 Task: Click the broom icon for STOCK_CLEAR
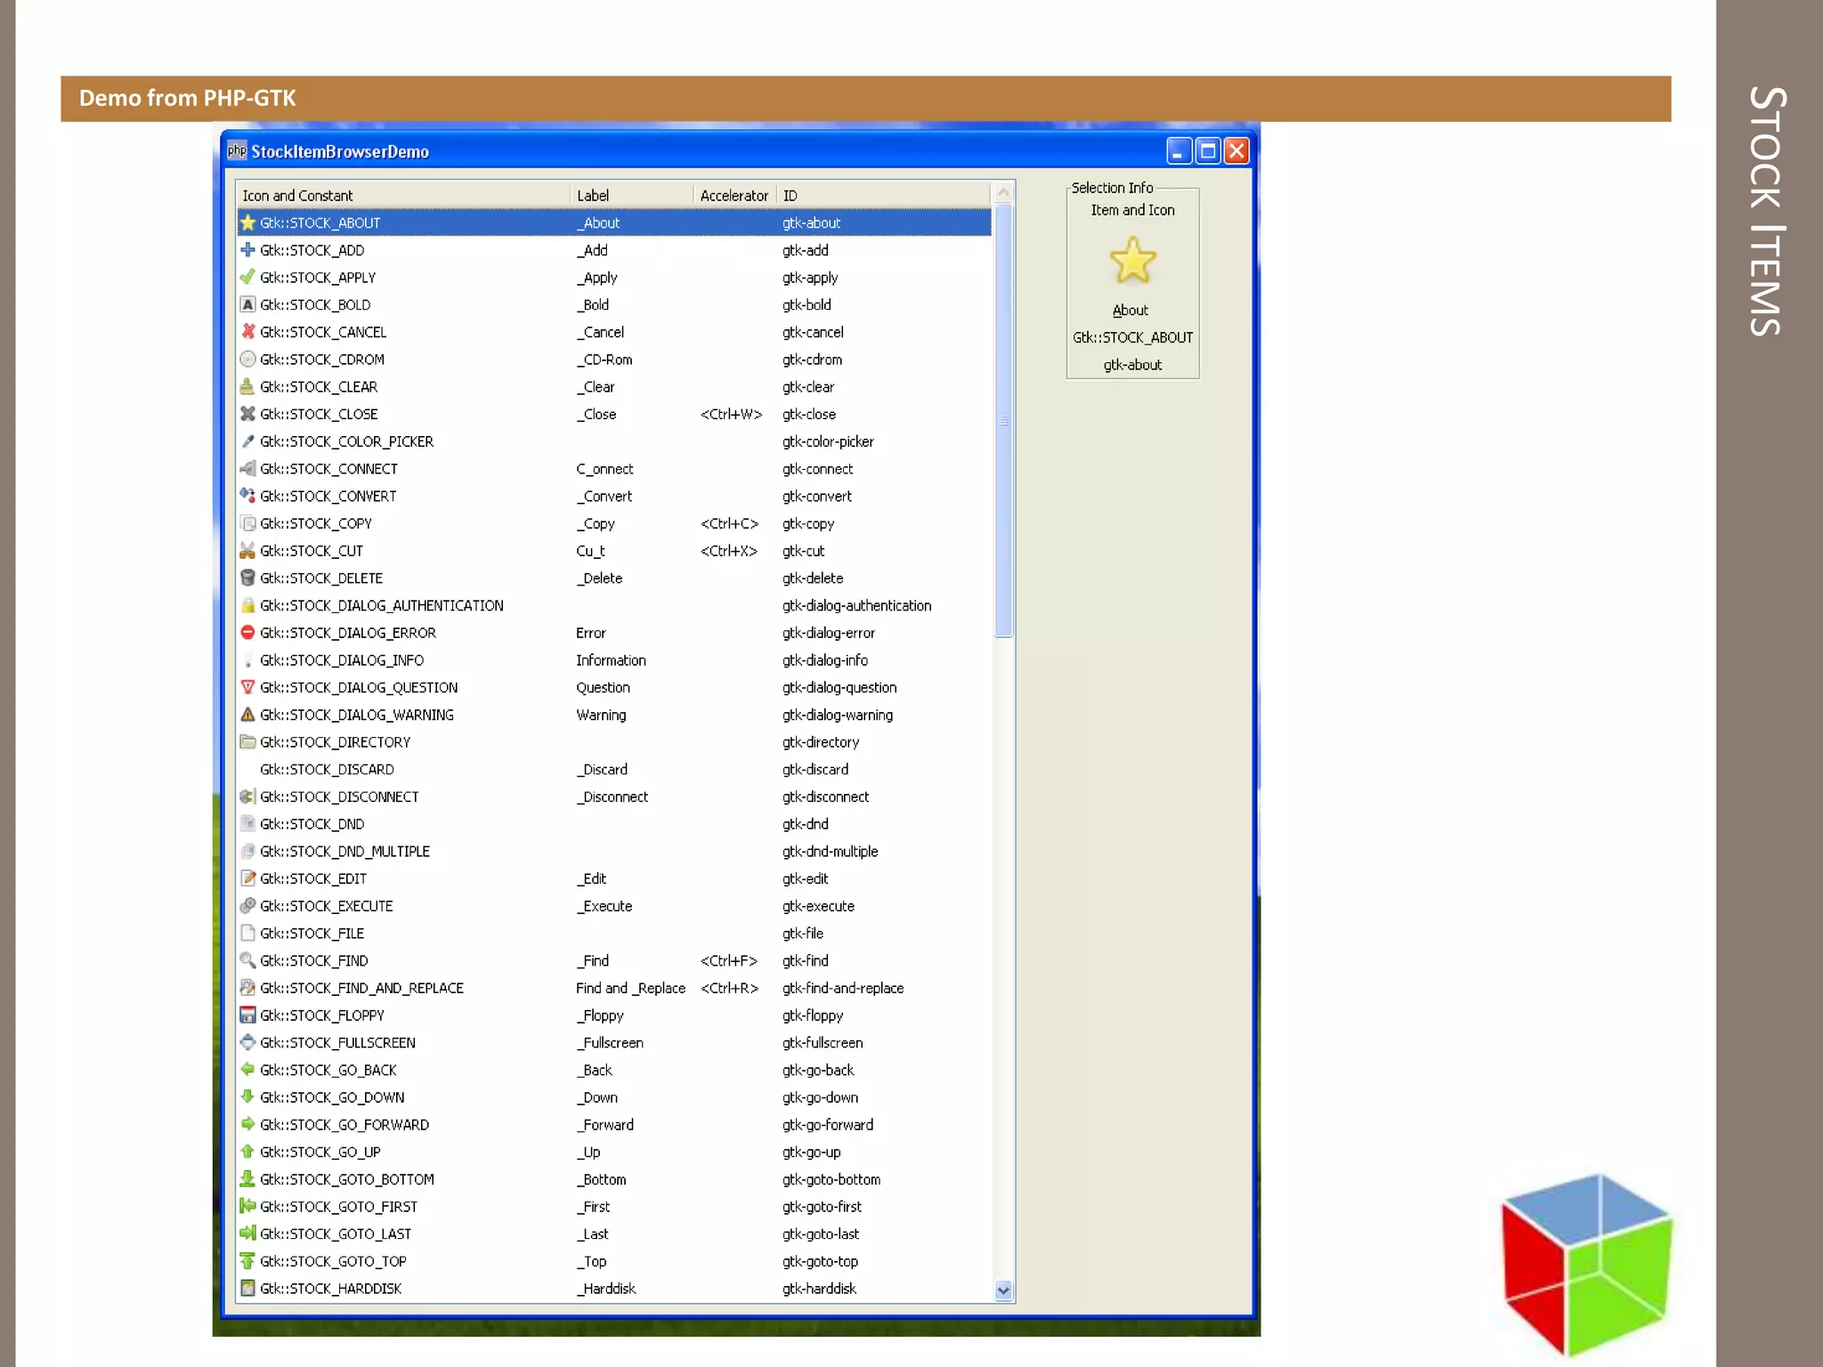pos(247,386)
